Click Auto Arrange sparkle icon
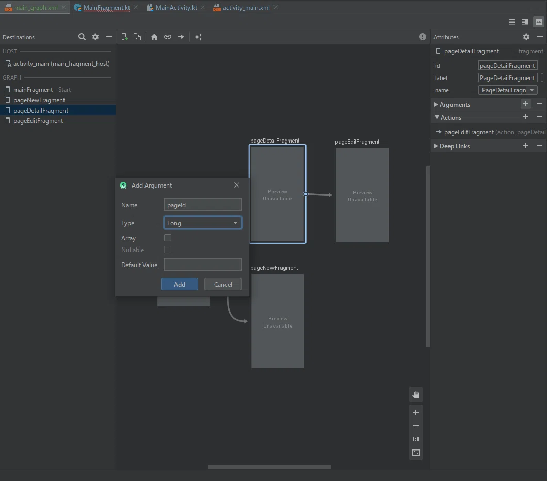The image size is (547, 481). click(198, 37)
